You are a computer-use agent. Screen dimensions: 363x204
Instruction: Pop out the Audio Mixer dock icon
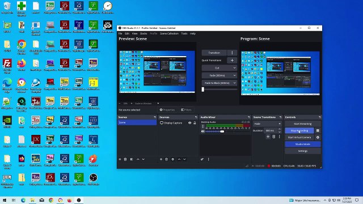click(x=249, y=117)
